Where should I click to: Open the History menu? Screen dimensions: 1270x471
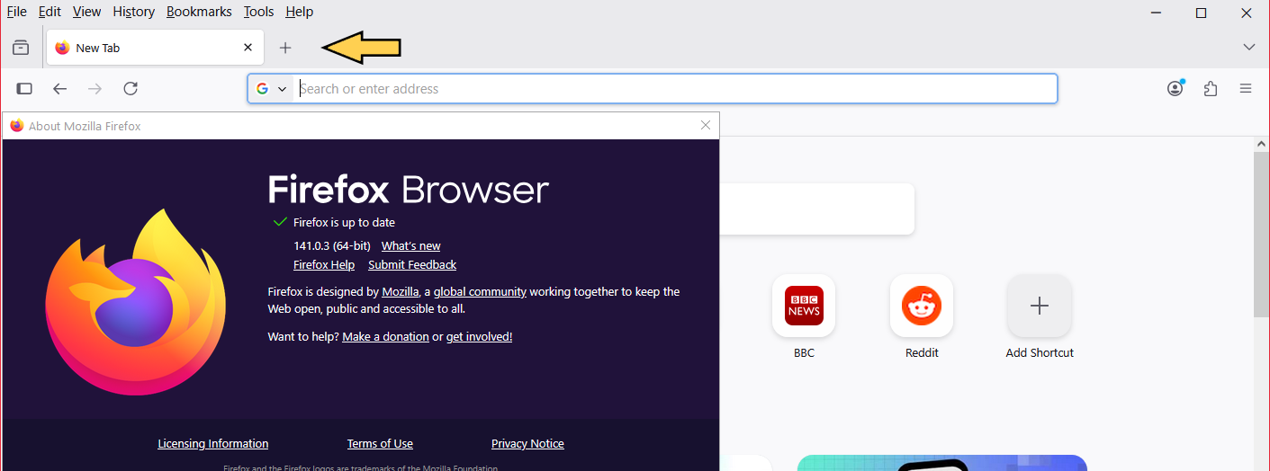[x=134, y=12]
